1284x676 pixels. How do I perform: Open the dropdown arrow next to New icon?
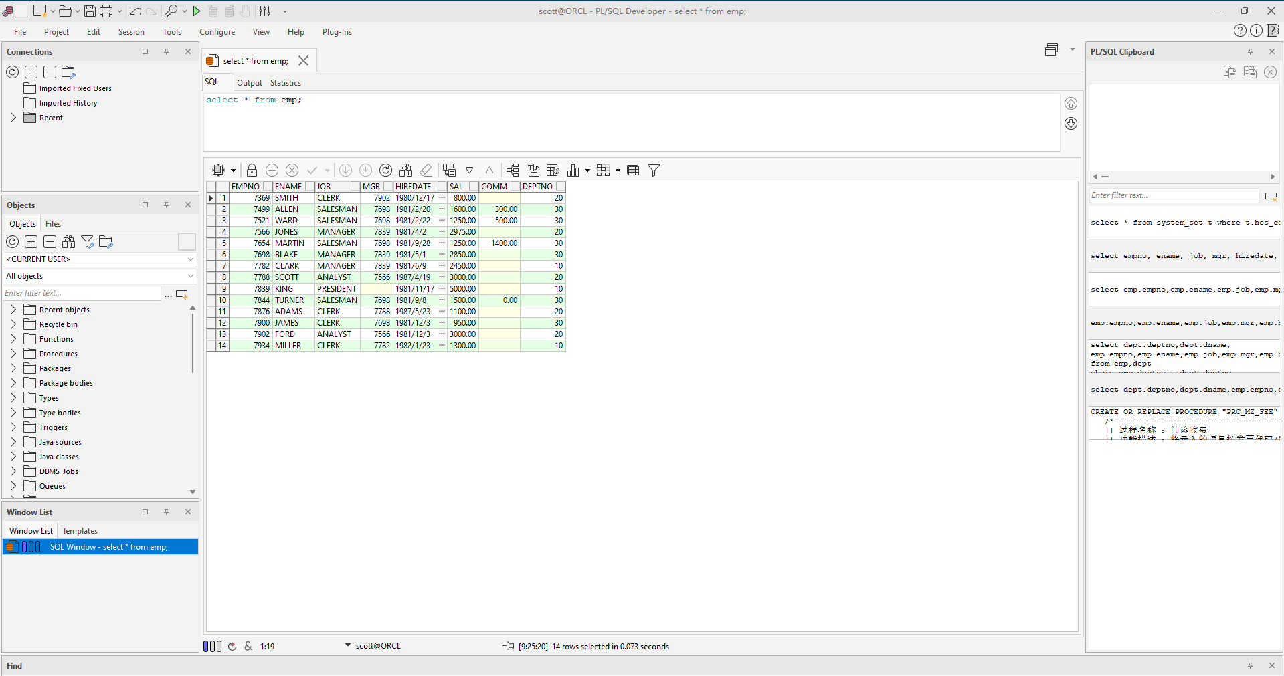pos(53,11)
